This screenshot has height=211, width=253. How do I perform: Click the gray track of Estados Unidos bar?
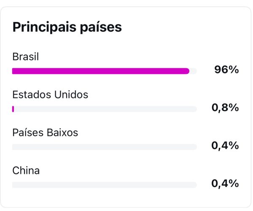pyautogui.click(x=105, y=109)
